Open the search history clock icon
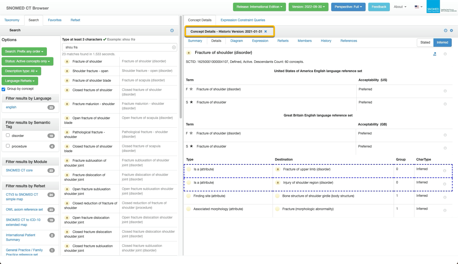458x264 pixels. point(172,30)
